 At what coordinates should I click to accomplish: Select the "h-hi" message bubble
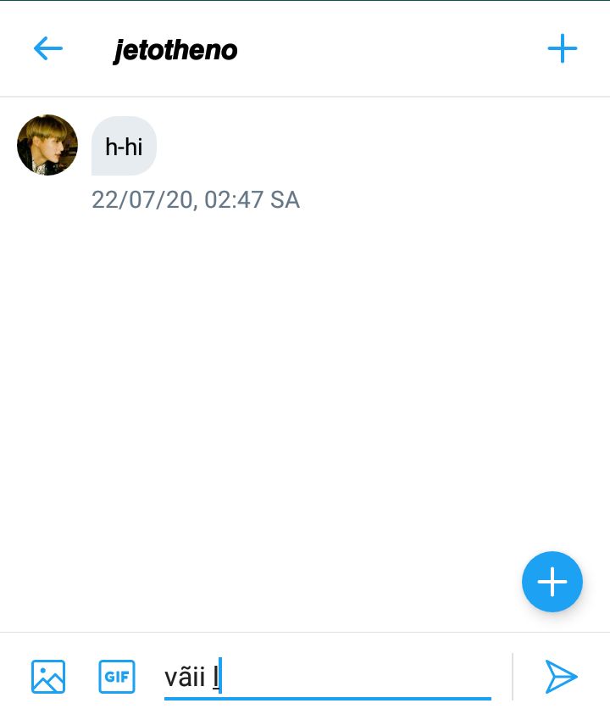[x=124, y=146]
